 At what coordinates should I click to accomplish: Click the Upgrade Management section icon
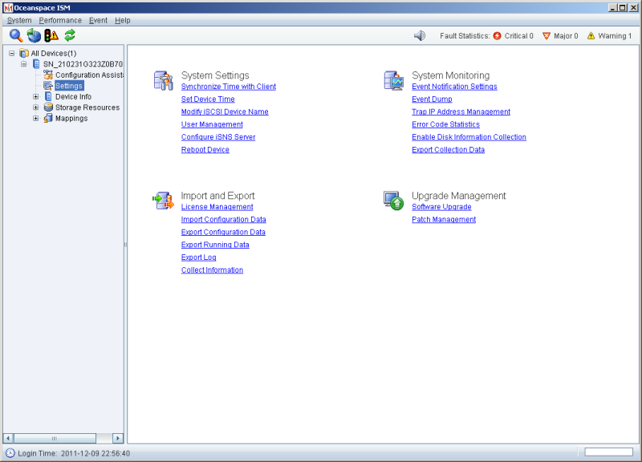click(394, 201)
